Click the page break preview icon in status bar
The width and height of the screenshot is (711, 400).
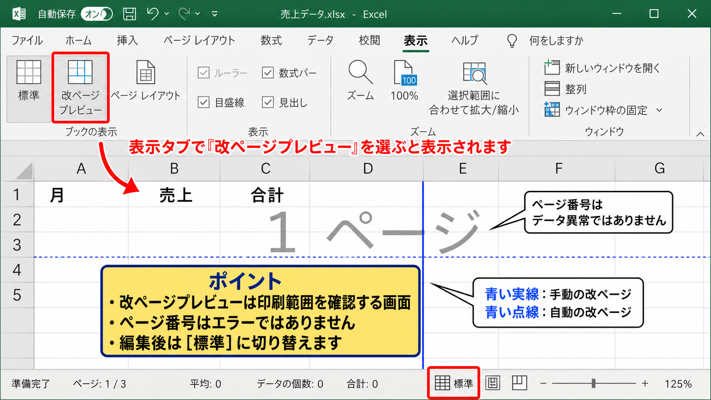coord(519,383)
